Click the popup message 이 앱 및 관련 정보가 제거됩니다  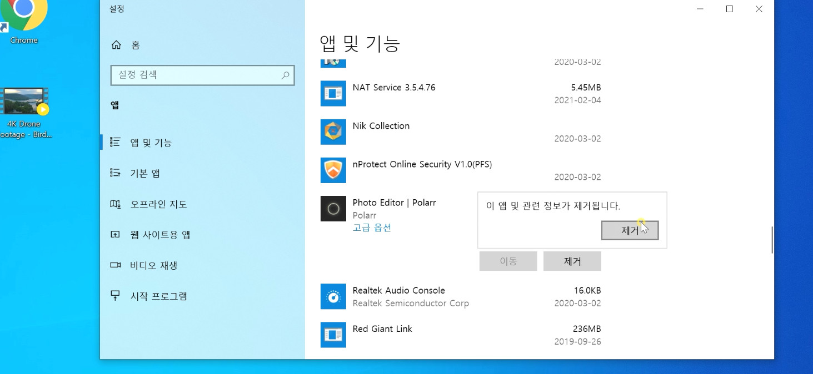pyautogui.click(x=553, y=206)
